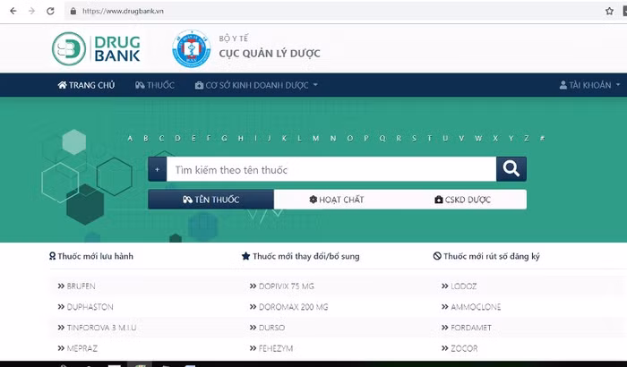
Task: Filter drugs by letter T
Action: point(429,139)
